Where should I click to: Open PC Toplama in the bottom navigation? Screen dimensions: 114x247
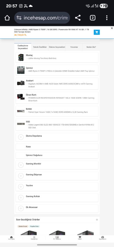[x=57, y=238]
